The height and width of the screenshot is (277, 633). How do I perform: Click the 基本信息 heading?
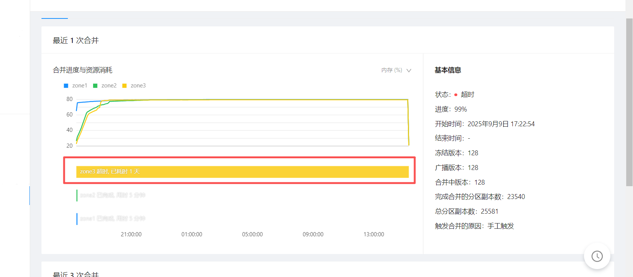pyautogui.click(x=448, y=70)
